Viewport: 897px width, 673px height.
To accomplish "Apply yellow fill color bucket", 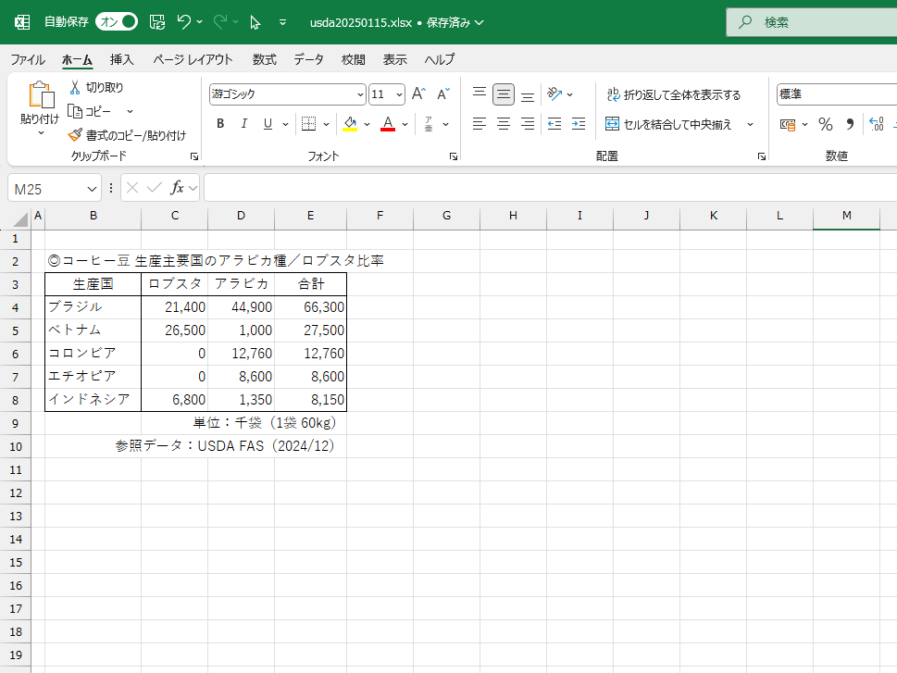I will click(350, 124).
